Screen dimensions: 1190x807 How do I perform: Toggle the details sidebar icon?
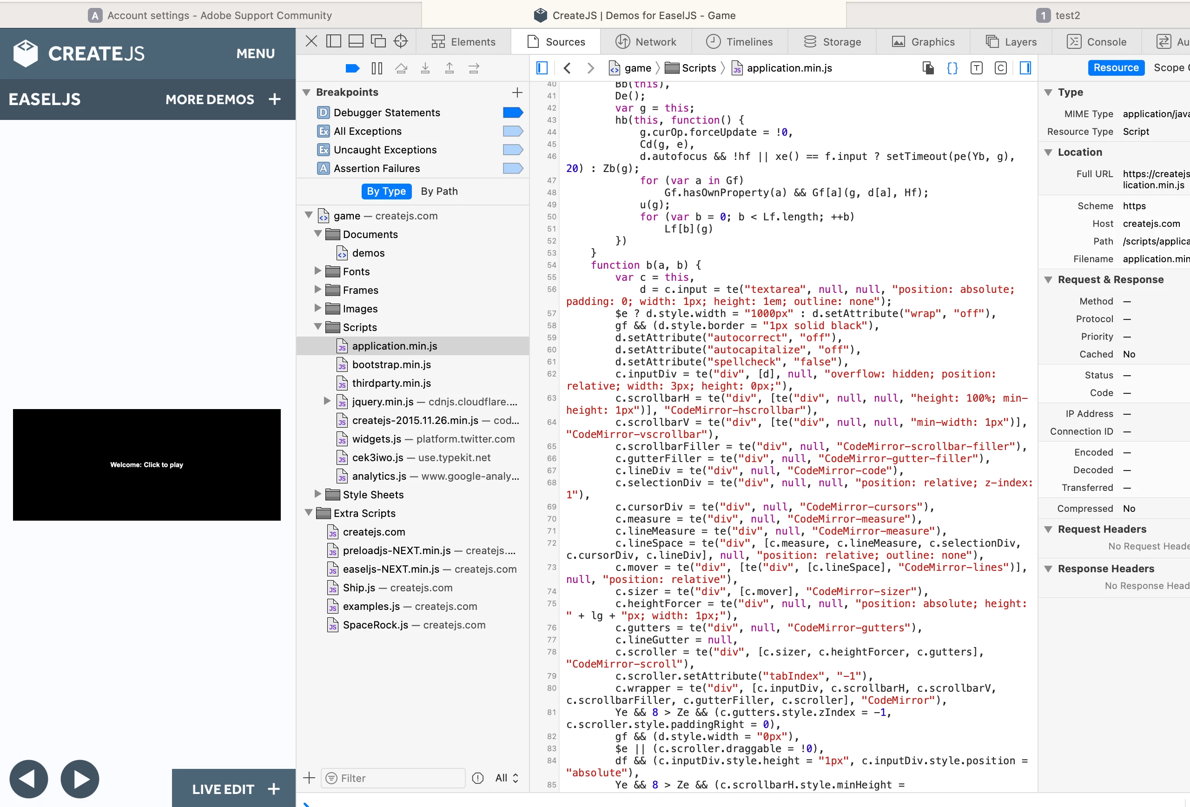pyautogui.click(x=1025, y=68)
